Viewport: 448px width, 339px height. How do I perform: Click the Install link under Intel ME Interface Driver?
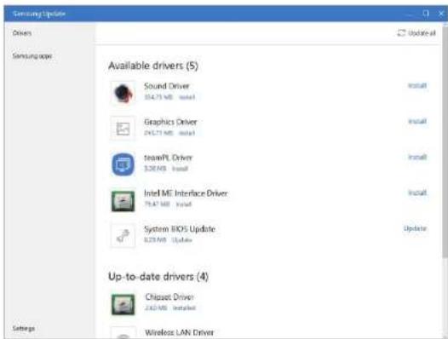tap(184, 204)
